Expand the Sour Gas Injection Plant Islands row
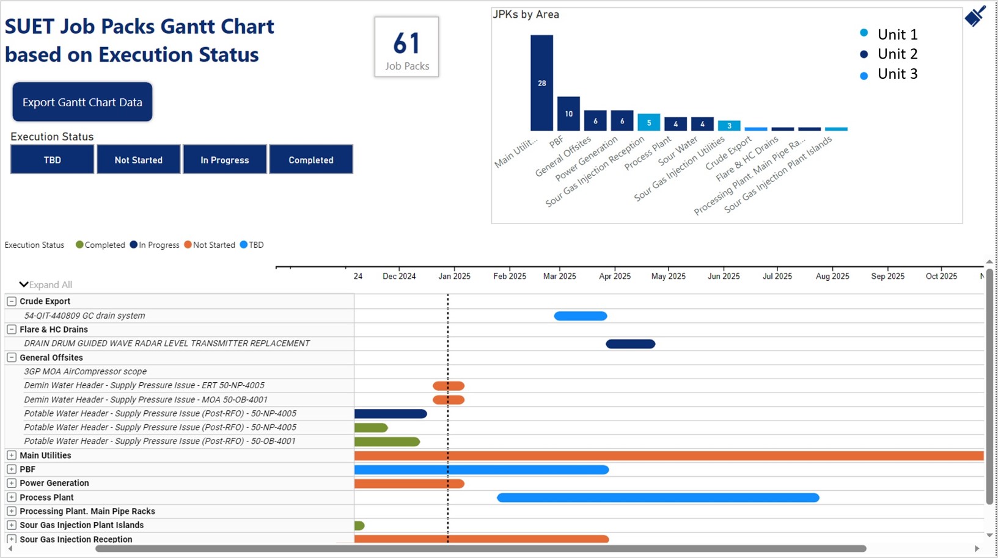Screen dimensions: 998x558 [12, 525]
